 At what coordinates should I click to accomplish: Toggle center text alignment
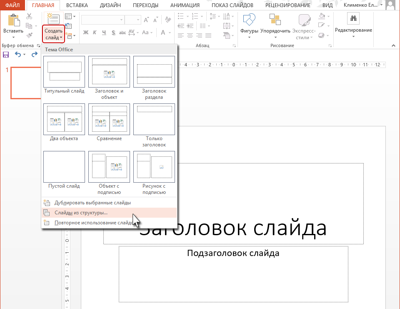(x=190, y=35)
